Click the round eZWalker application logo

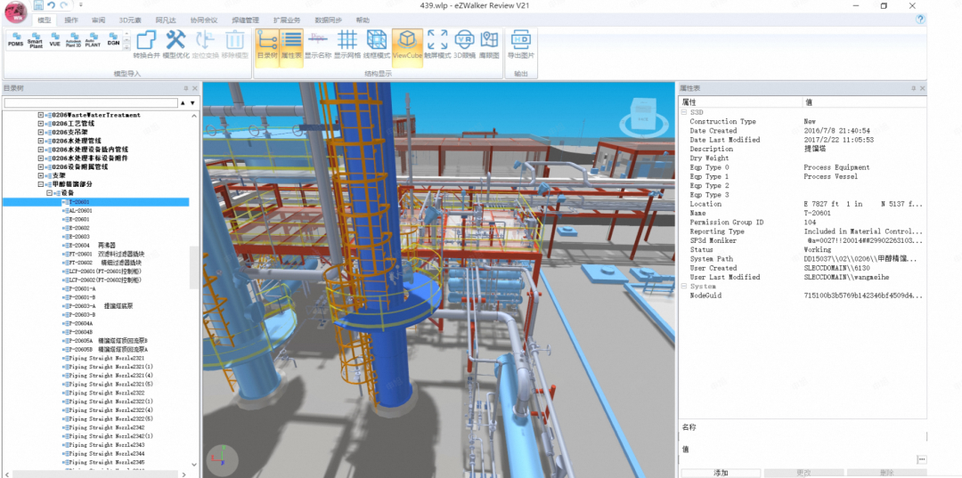(15, 12)
